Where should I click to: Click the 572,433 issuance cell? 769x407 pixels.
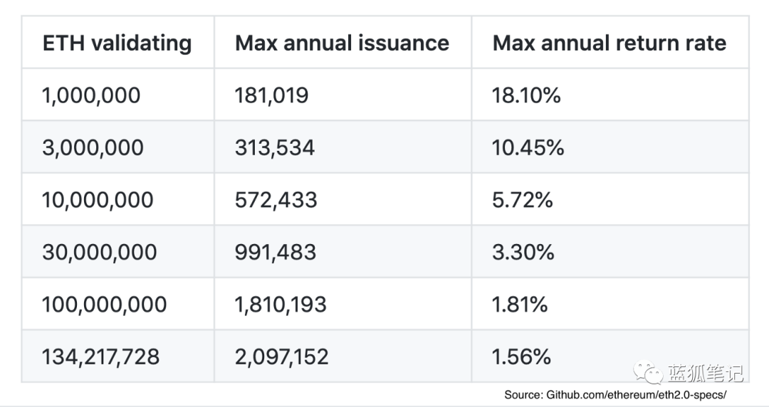[276, 200]
